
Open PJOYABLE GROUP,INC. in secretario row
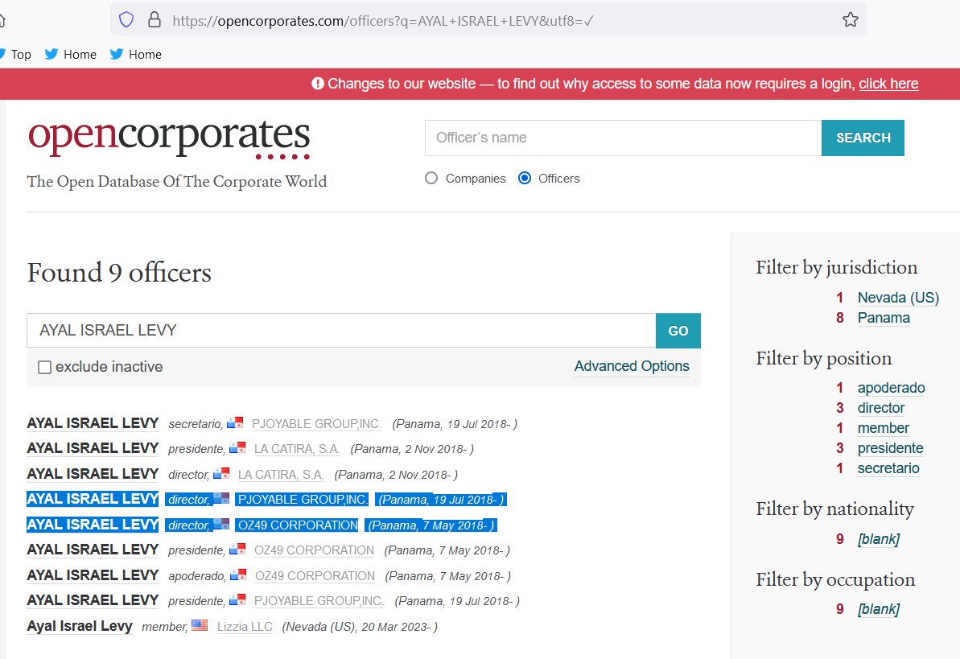316,424
